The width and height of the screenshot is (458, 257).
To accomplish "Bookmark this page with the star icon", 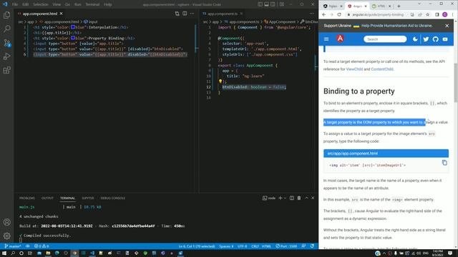I will 428,14.
